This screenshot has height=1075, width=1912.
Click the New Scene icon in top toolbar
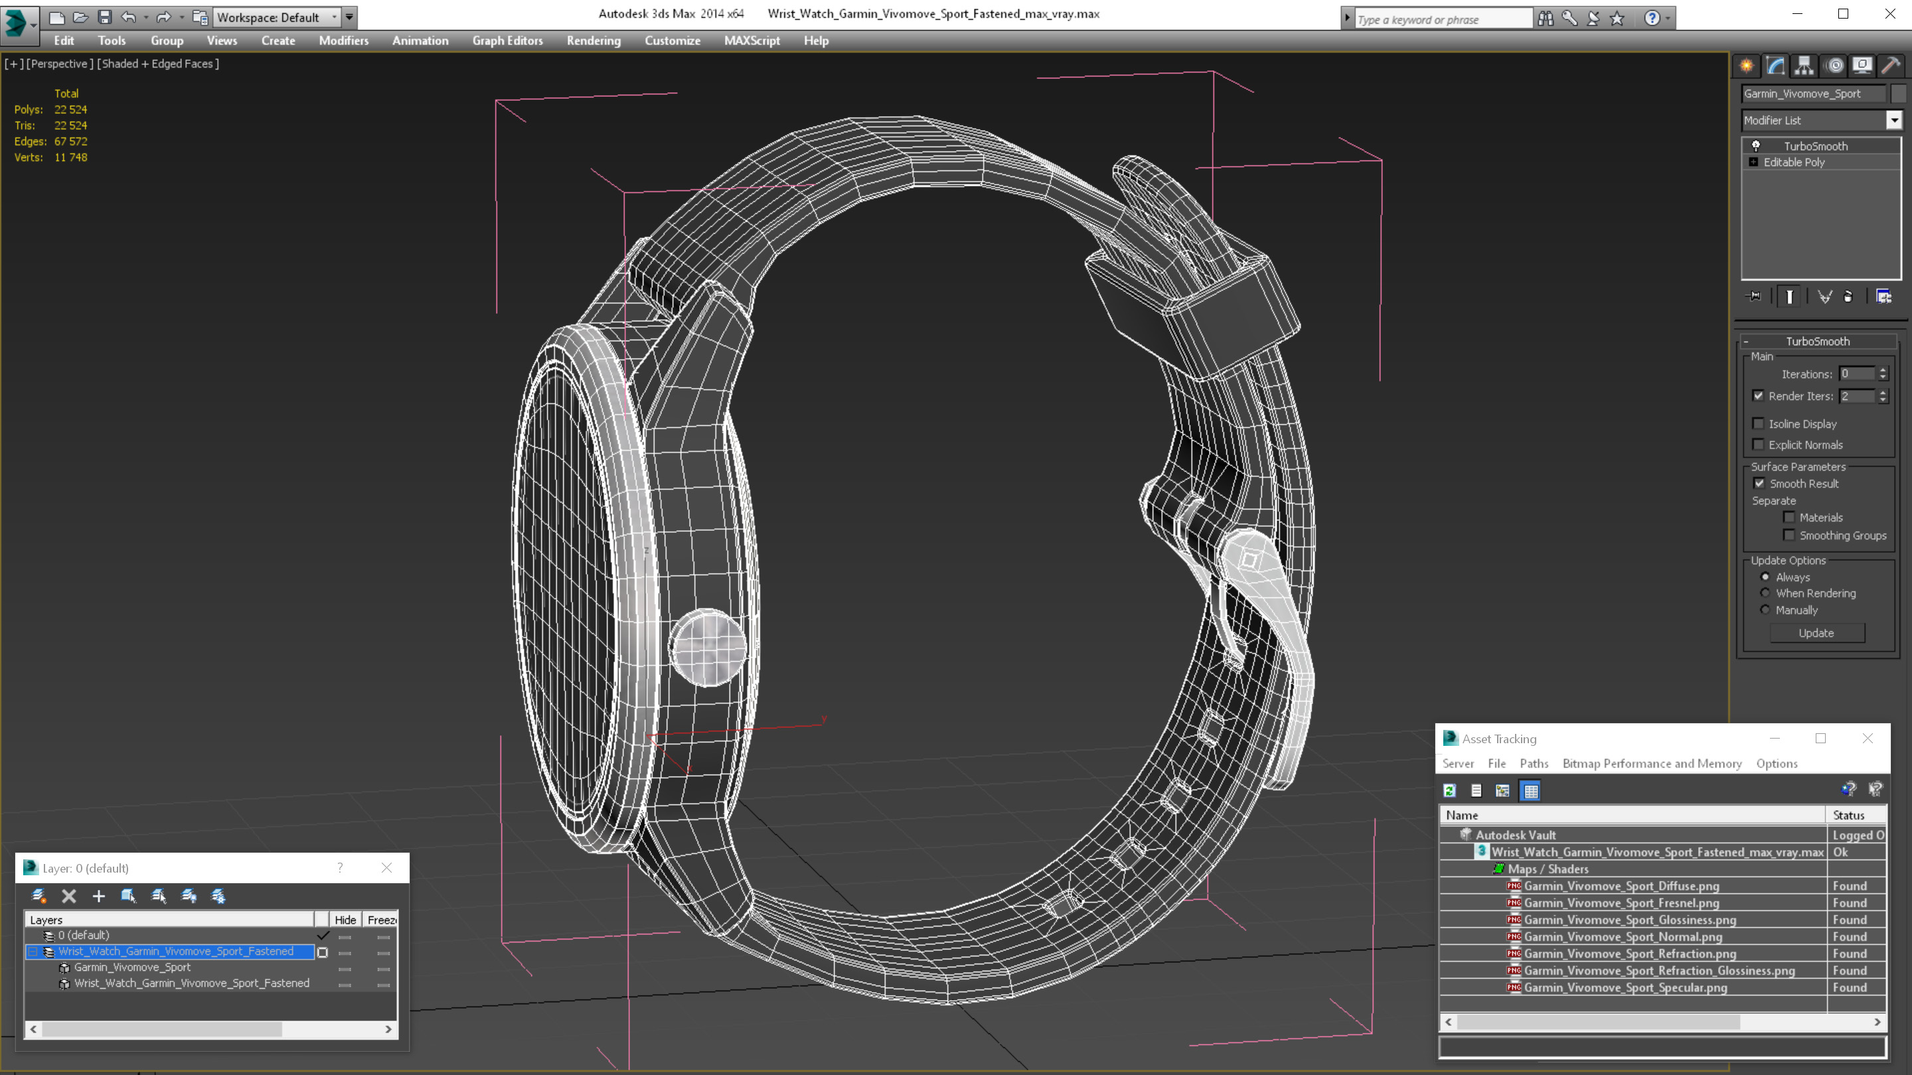point(57,17)
